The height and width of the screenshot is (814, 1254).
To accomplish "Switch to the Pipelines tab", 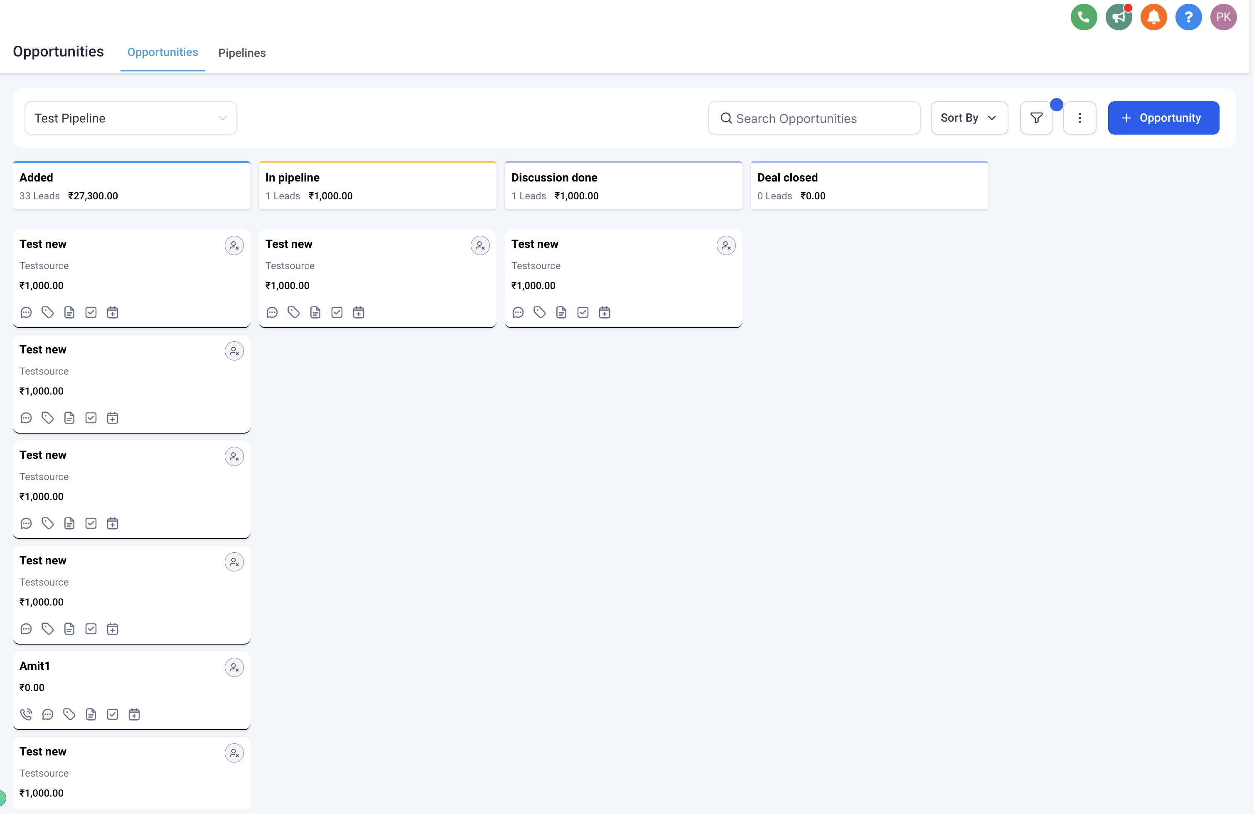I will (x=242, y=53).
